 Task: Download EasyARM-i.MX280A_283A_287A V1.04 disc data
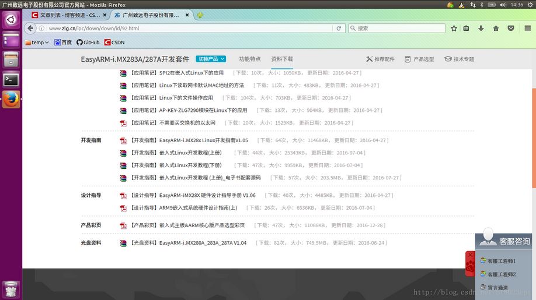pos(189,243)
